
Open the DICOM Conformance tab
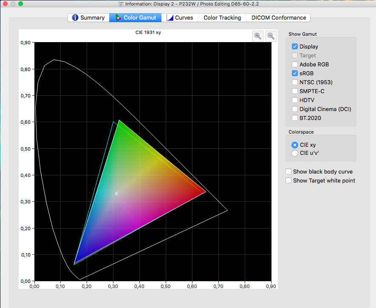pos(279,18)
